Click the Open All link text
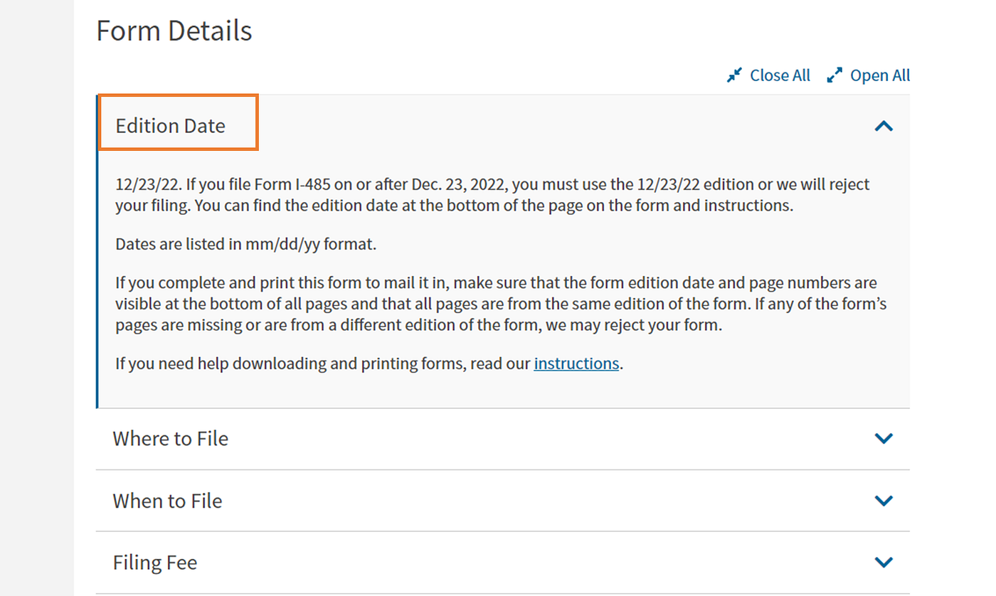 (x=880, y=75)
